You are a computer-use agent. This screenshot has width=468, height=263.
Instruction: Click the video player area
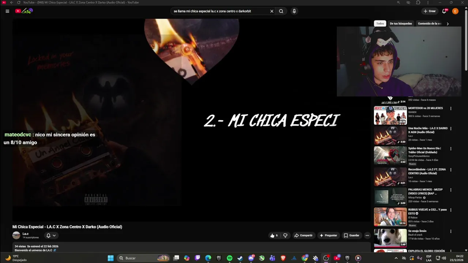click(x=192, y=120)
